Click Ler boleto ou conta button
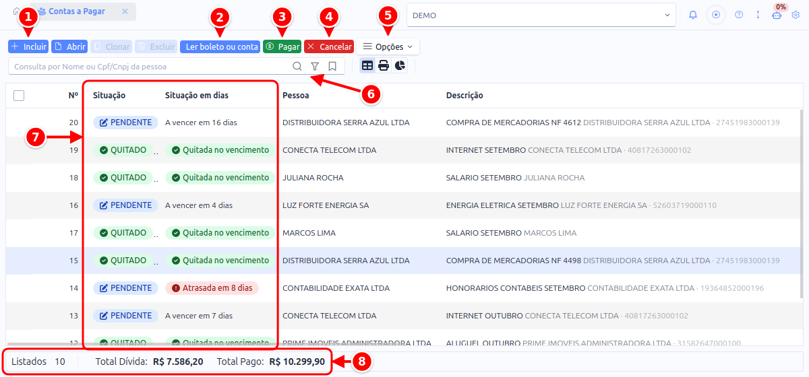 pyautogui.click(x=220, y=46)
